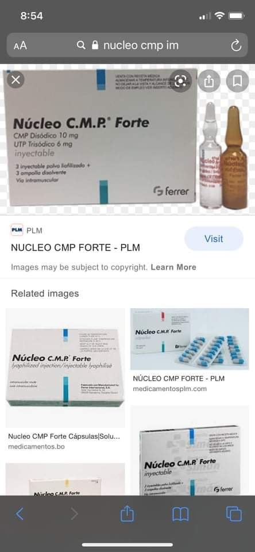
Task: Tap share icon over the image
Action: 209,81
